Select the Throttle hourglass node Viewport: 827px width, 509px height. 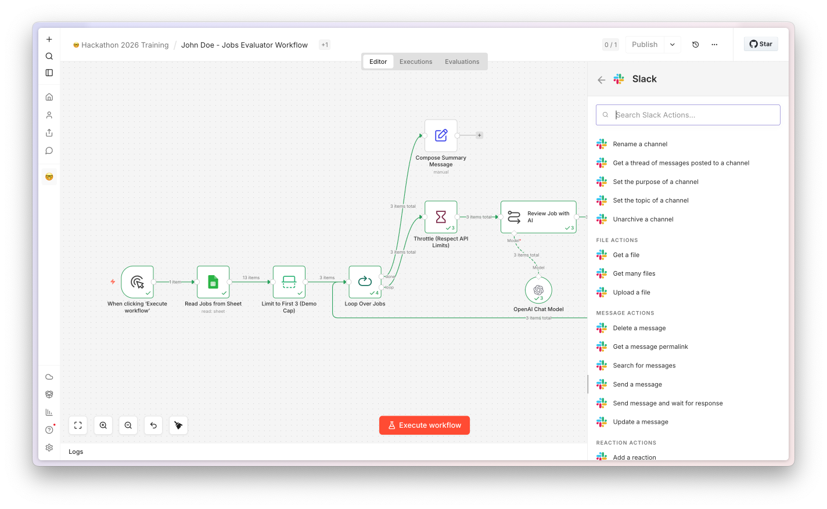tap(441, 217)
